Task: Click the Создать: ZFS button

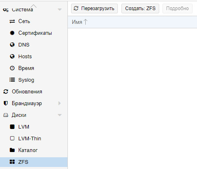Action: coord(140,8)
